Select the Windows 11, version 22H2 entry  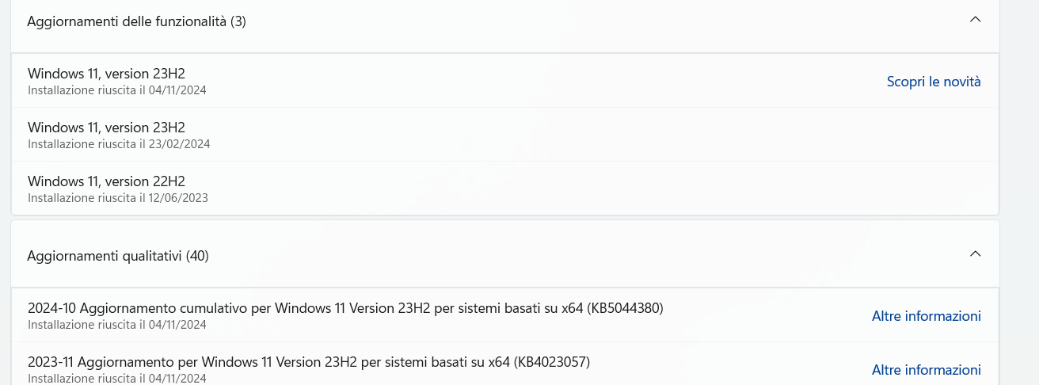pos(505,189)
